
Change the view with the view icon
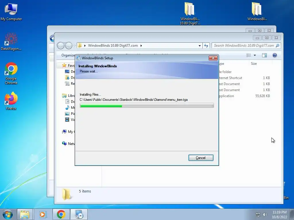point(249,55)
